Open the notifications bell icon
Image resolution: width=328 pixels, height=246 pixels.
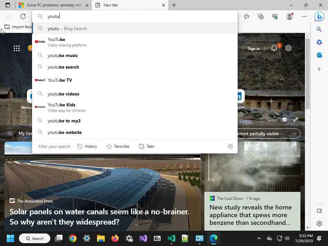click(274, 48)
